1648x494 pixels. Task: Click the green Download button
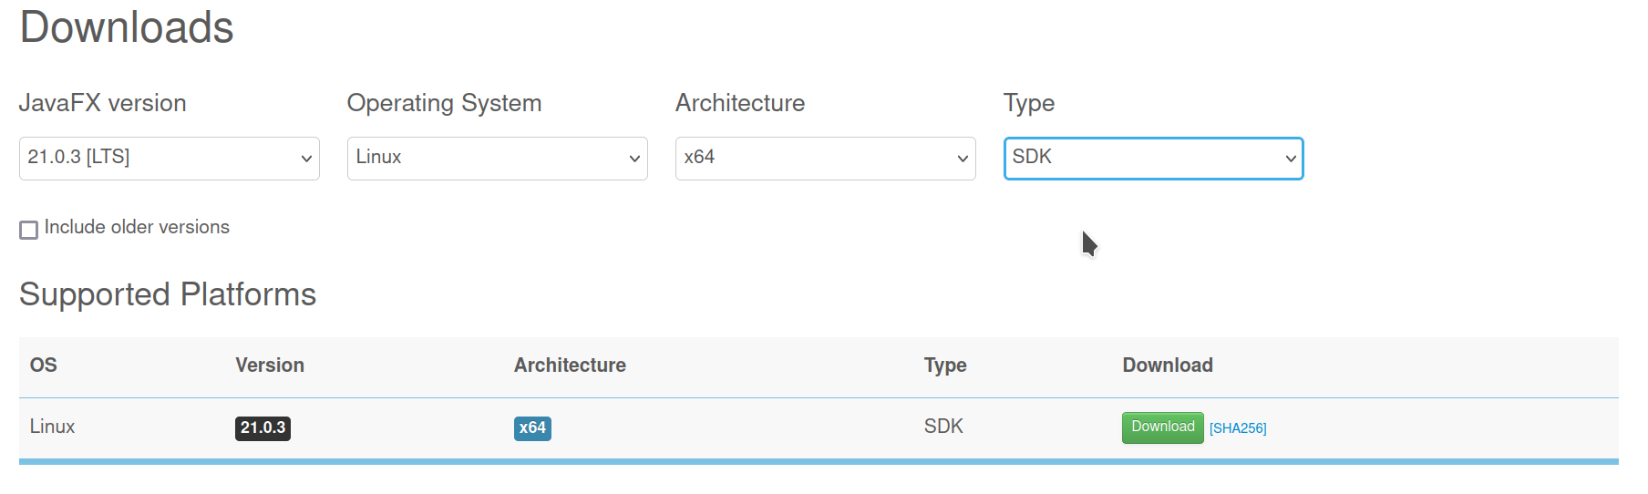click(1163, 427)
